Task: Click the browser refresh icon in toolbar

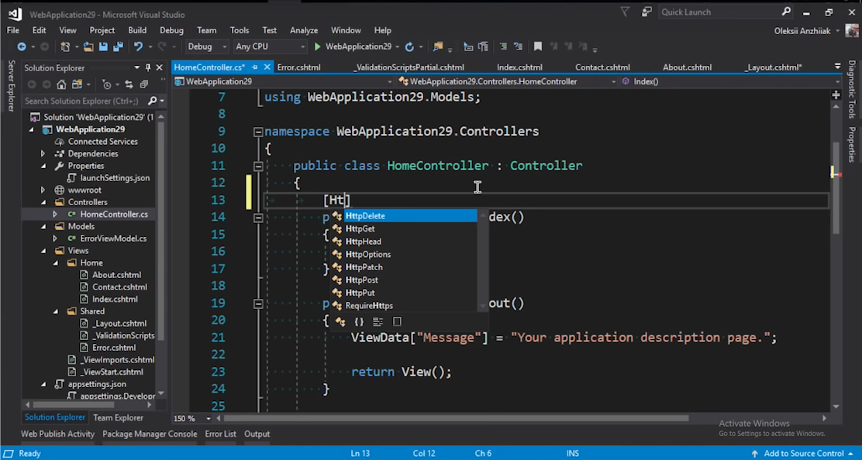Action: (409, 46)
